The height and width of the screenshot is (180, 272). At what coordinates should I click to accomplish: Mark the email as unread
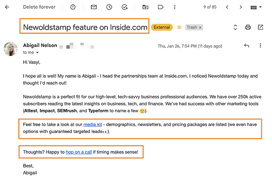click(x=94, y=7)
